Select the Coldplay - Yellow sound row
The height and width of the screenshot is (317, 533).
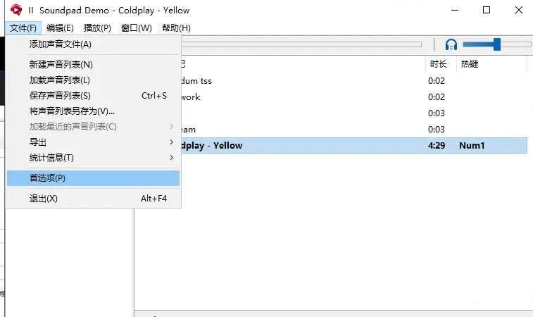point(331,146)
